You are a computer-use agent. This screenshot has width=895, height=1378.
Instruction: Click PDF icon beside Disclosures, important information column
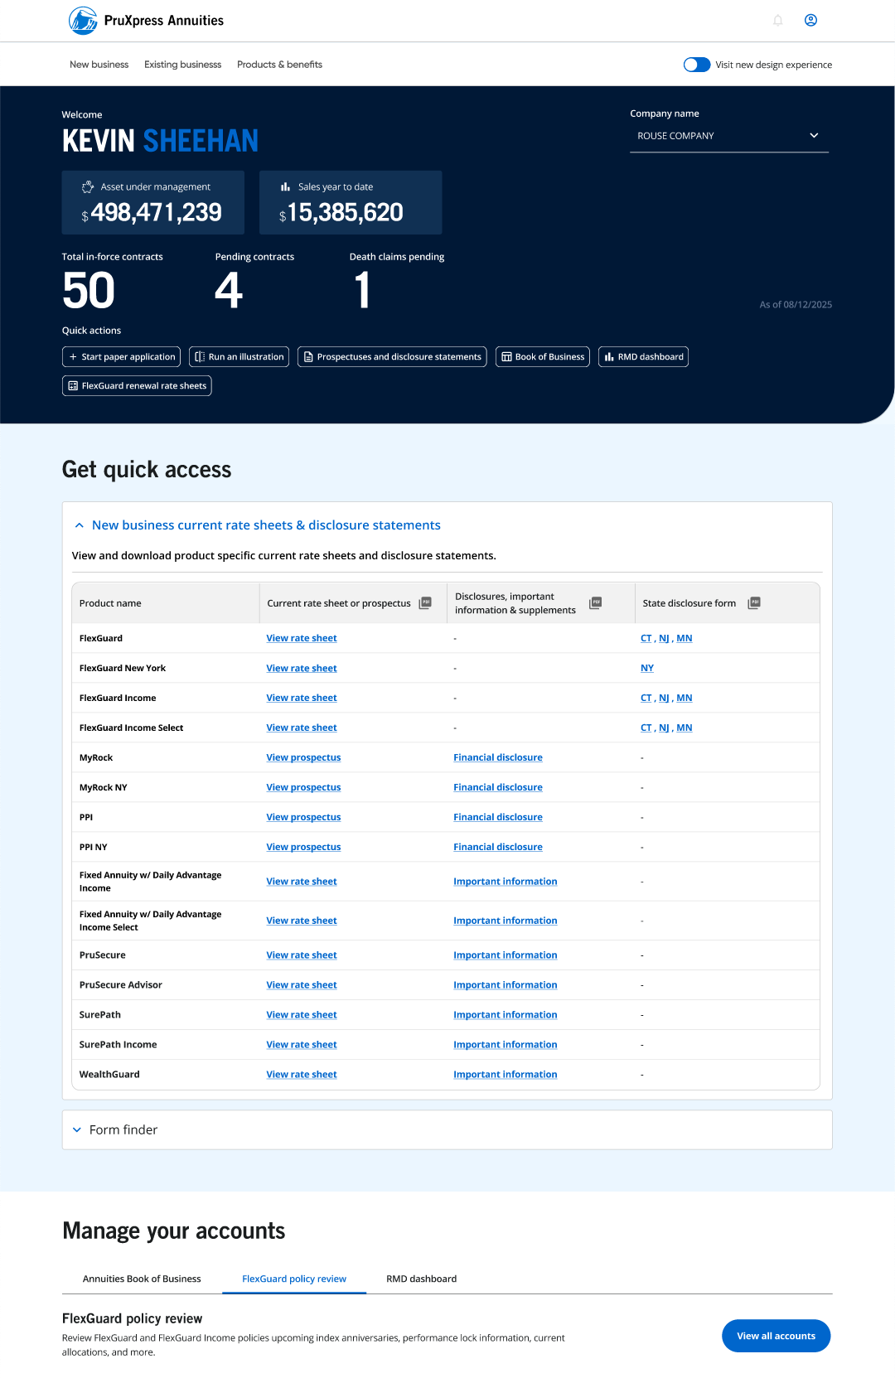tap(595, 603)
